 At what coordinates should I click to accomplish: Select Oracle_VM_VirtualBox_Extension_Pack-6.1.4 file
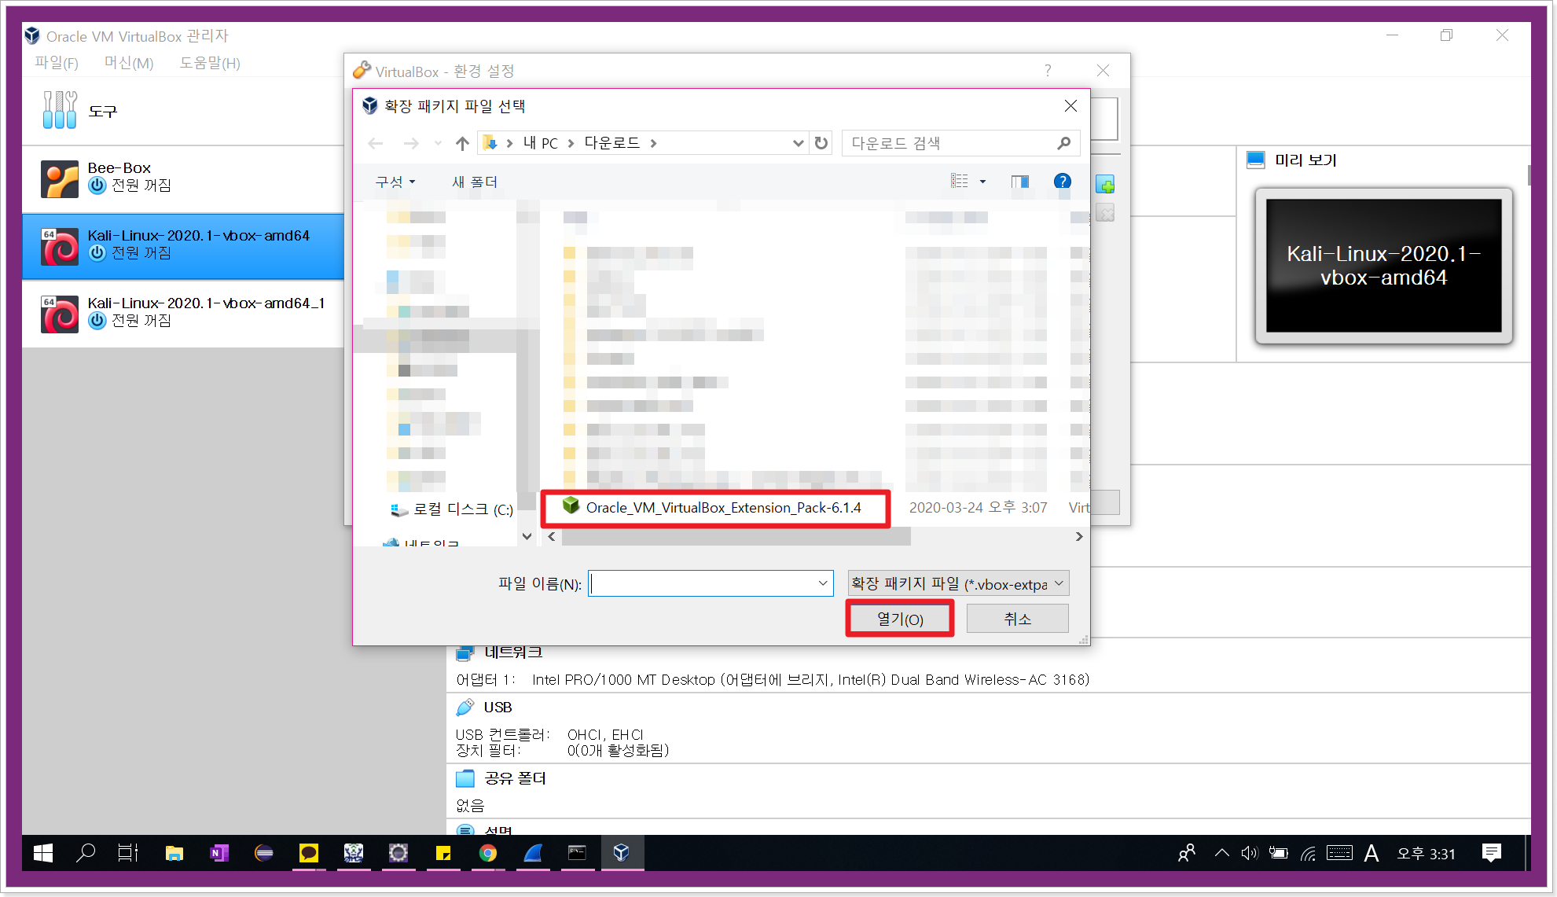(x=722, y=508)
